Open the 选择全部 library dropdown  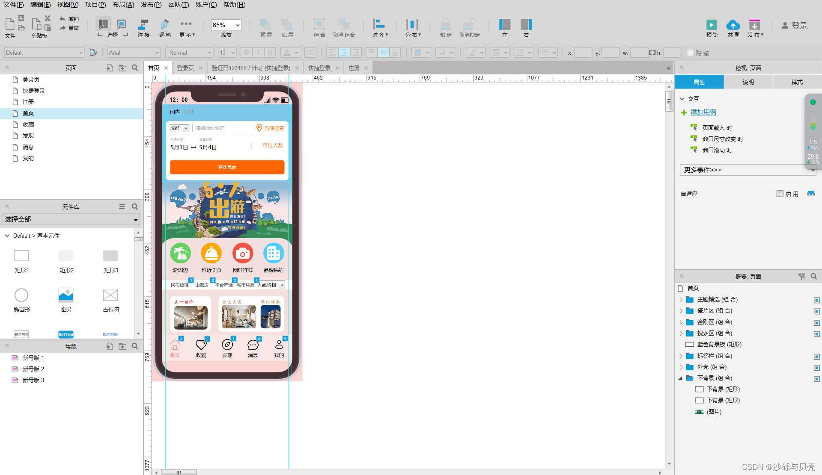click(x=136, y=220)
